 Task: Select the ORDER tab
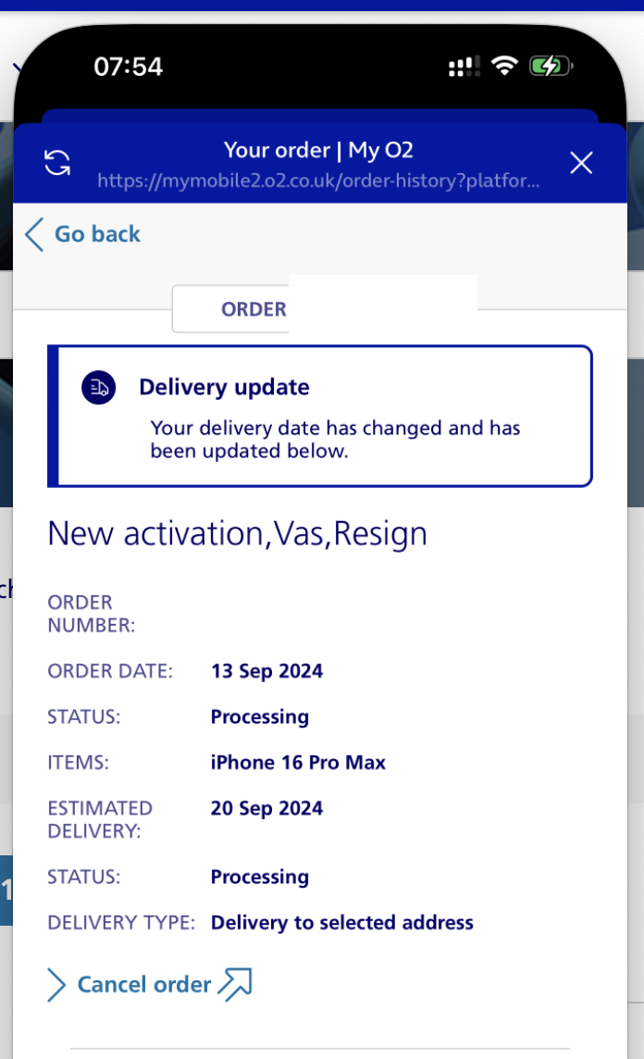tap(253, 309)
